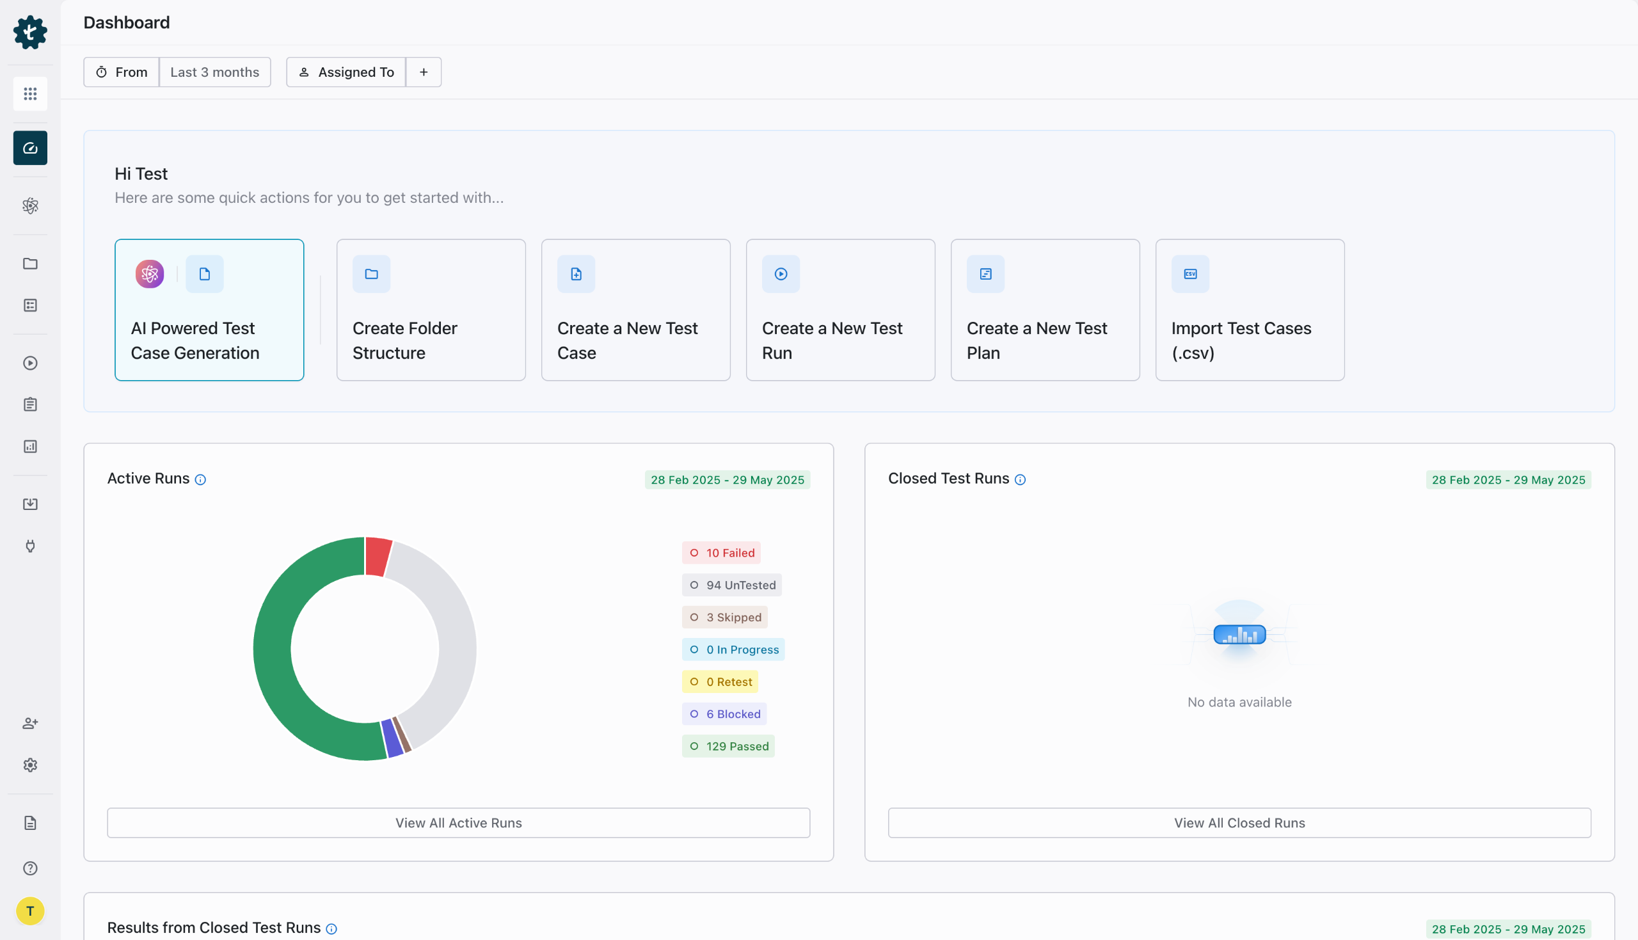Open the settings gear sidebar icon
The image size is (1638, 940).
coord(29,765)
